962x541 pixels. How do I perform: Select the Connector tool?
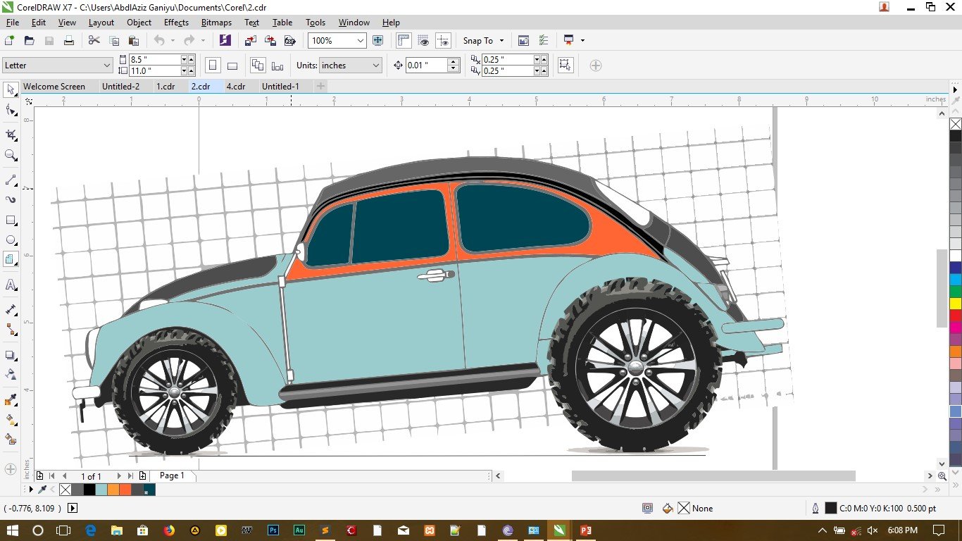(11, 330)
